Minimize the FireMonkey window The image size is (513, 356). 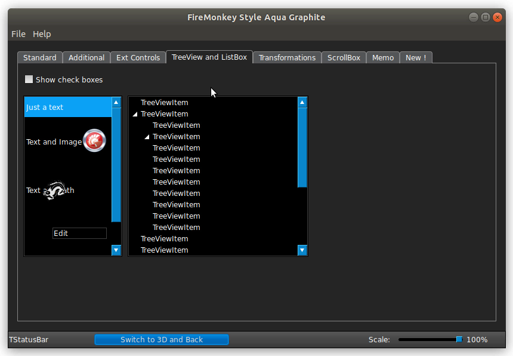pyautogui.click(x=474, y=17)
